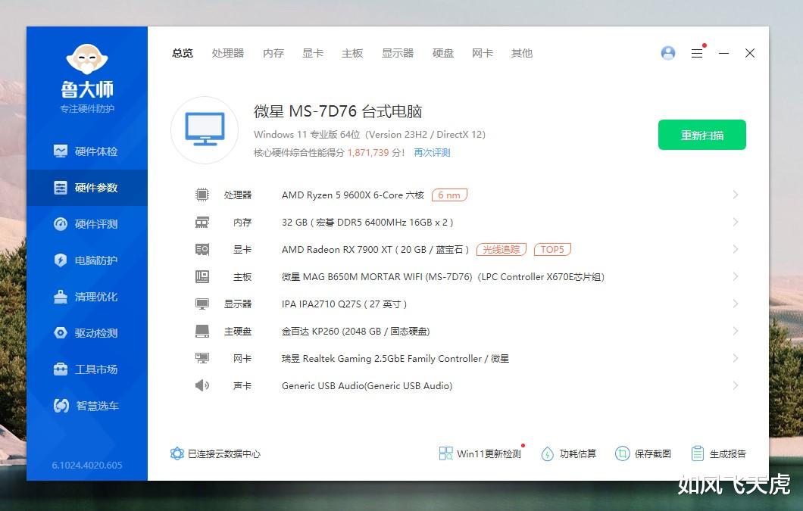Screen dimensions: 803x511
Task: Open the user account profile icon
Action: coord(667,53)
